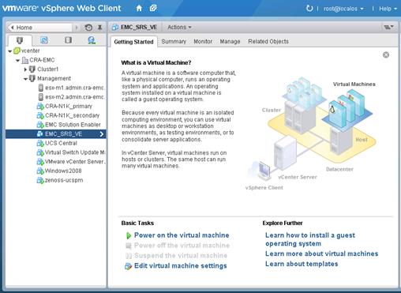Collapse the vcenter tree node
401x293 pixels.
pos(10,51)
